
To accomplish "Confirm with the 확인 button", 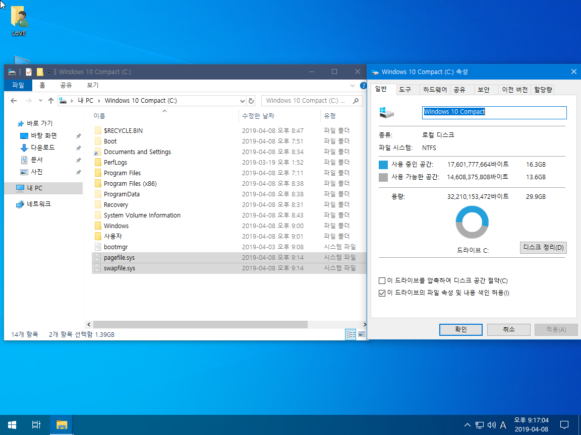I will pos(460,329).
